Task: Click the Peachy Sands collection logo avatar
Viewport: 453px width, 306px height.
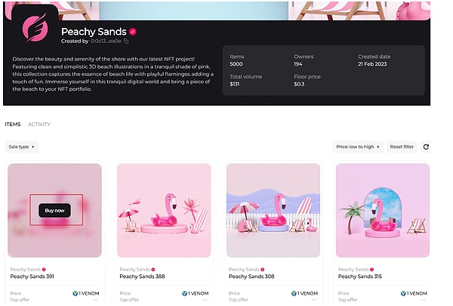Action: tap(35, 28)
